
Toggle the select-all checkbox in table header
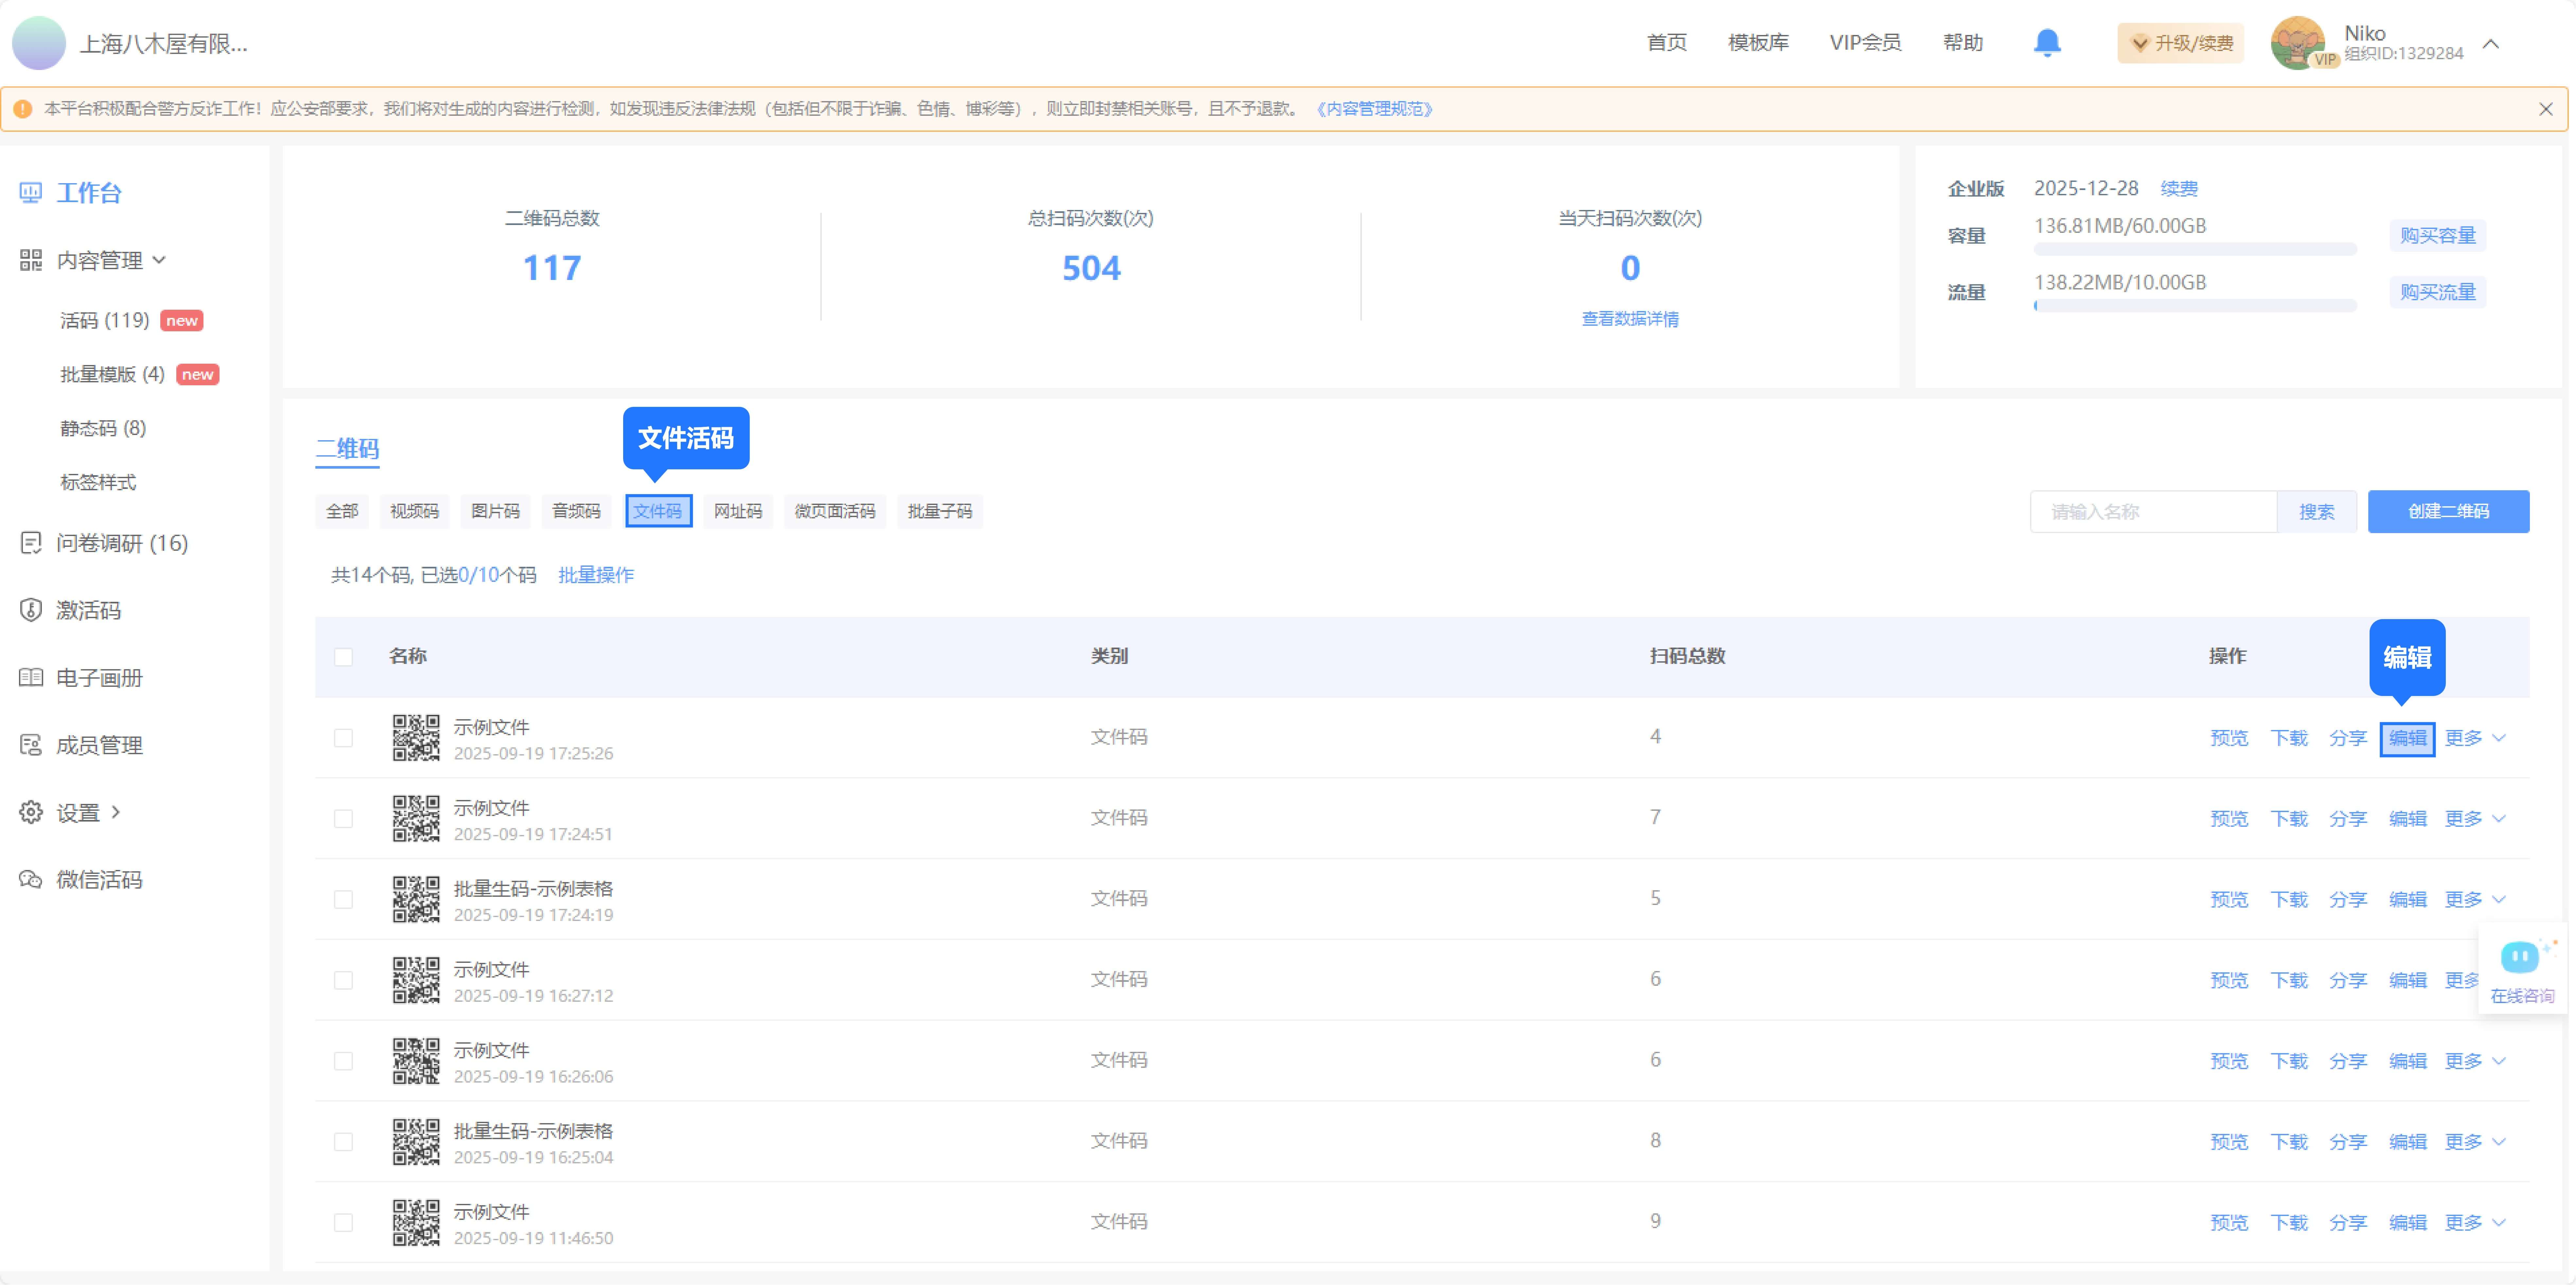tap(343, 657)
